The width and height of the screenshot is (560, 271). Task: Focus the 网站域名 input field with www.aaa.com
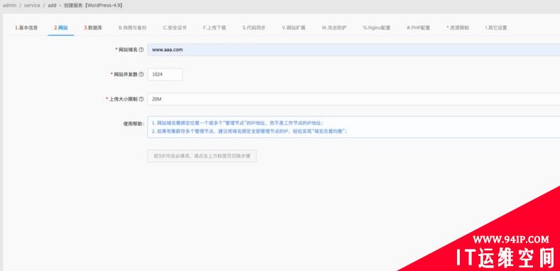pos(354,50)
